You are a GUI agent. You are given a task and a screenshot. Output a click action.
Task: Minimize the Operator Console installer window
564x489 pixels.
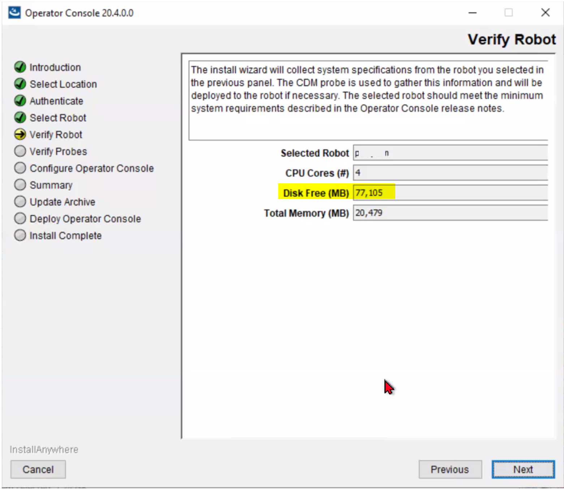click(473, 13)
